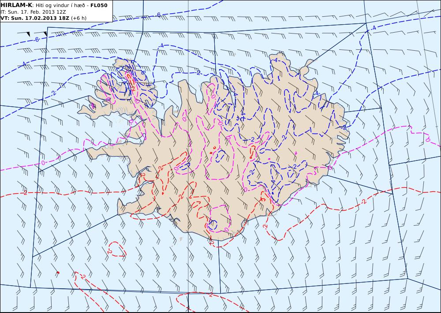
Task: Click the 'IT: Sun. 17. Feb. 2013 12Z' line
Action: 33,12
